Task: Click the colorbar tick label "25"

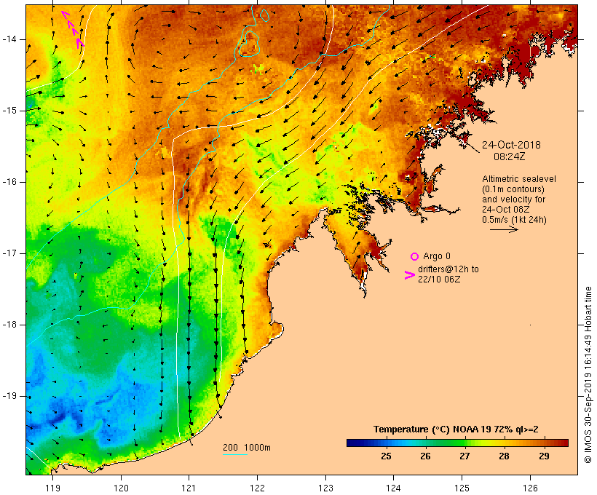Action: point(386,456)
